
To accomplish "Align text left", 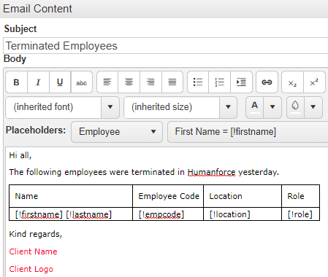I will click(107, 82).
